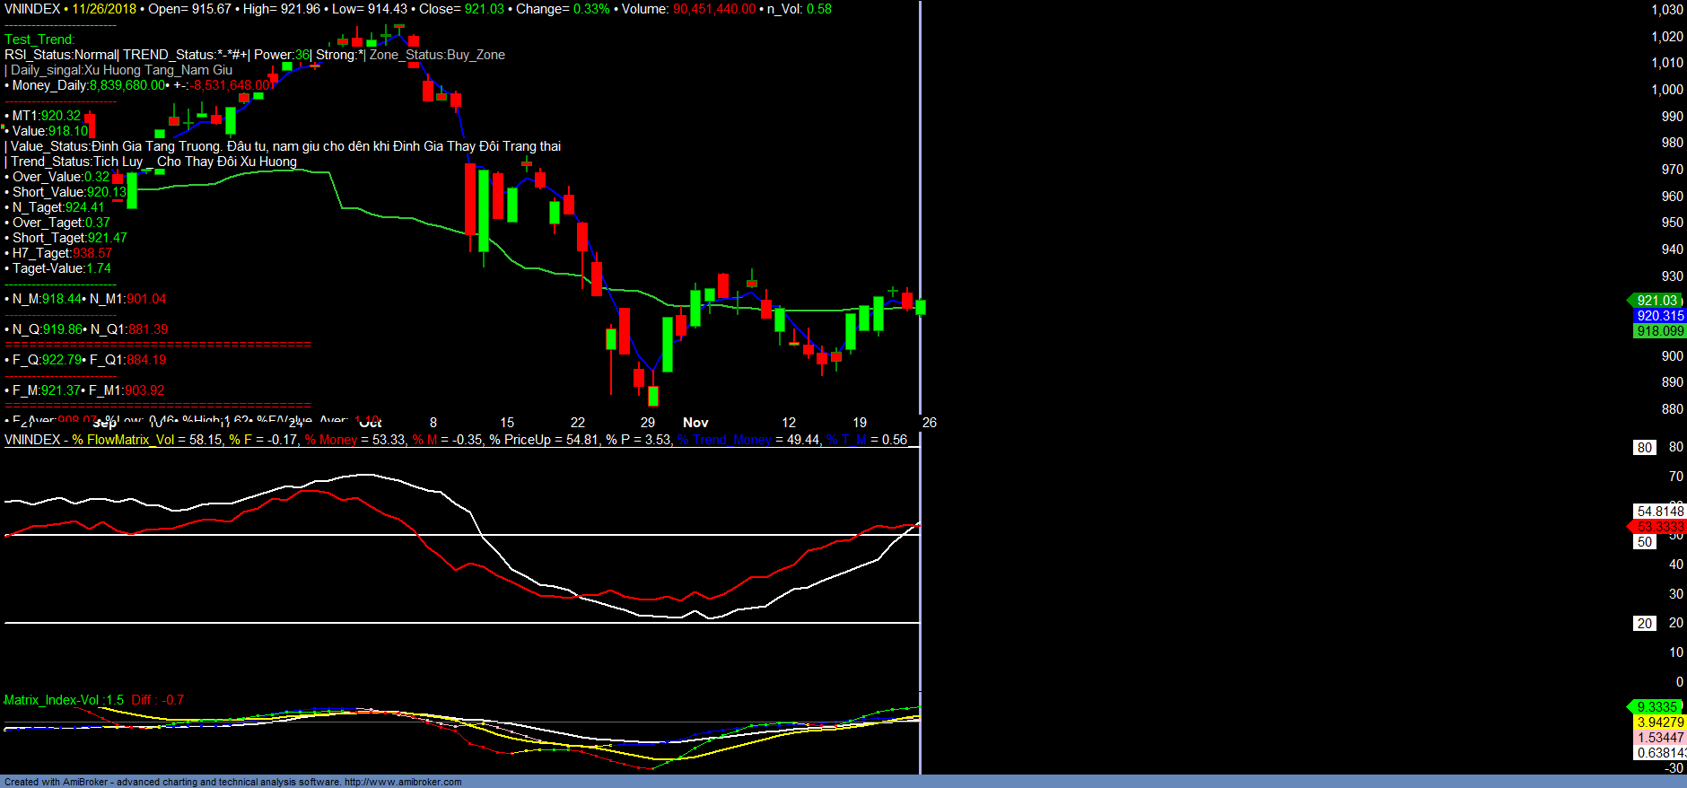Click the VNINDEX symbol title in the header

click(x=32, y=9)
